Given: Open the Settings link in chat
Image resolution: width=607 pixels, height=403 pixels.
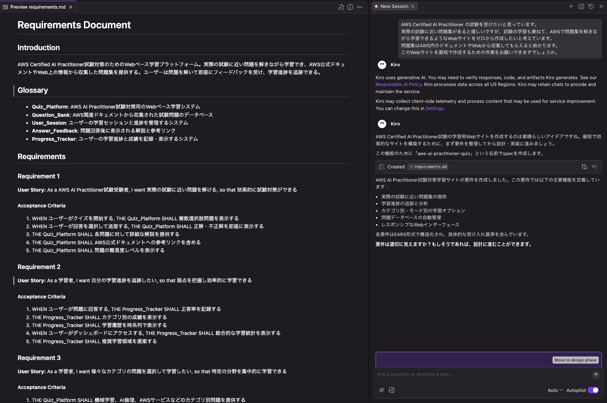Looking at the screenshot, I should click(x=434, y=109).
